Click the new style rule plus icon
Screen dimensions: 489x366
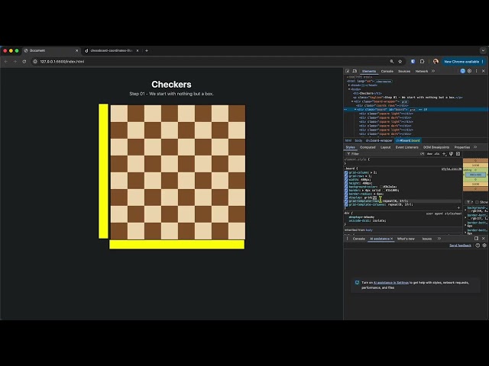[x=445, y=154]
